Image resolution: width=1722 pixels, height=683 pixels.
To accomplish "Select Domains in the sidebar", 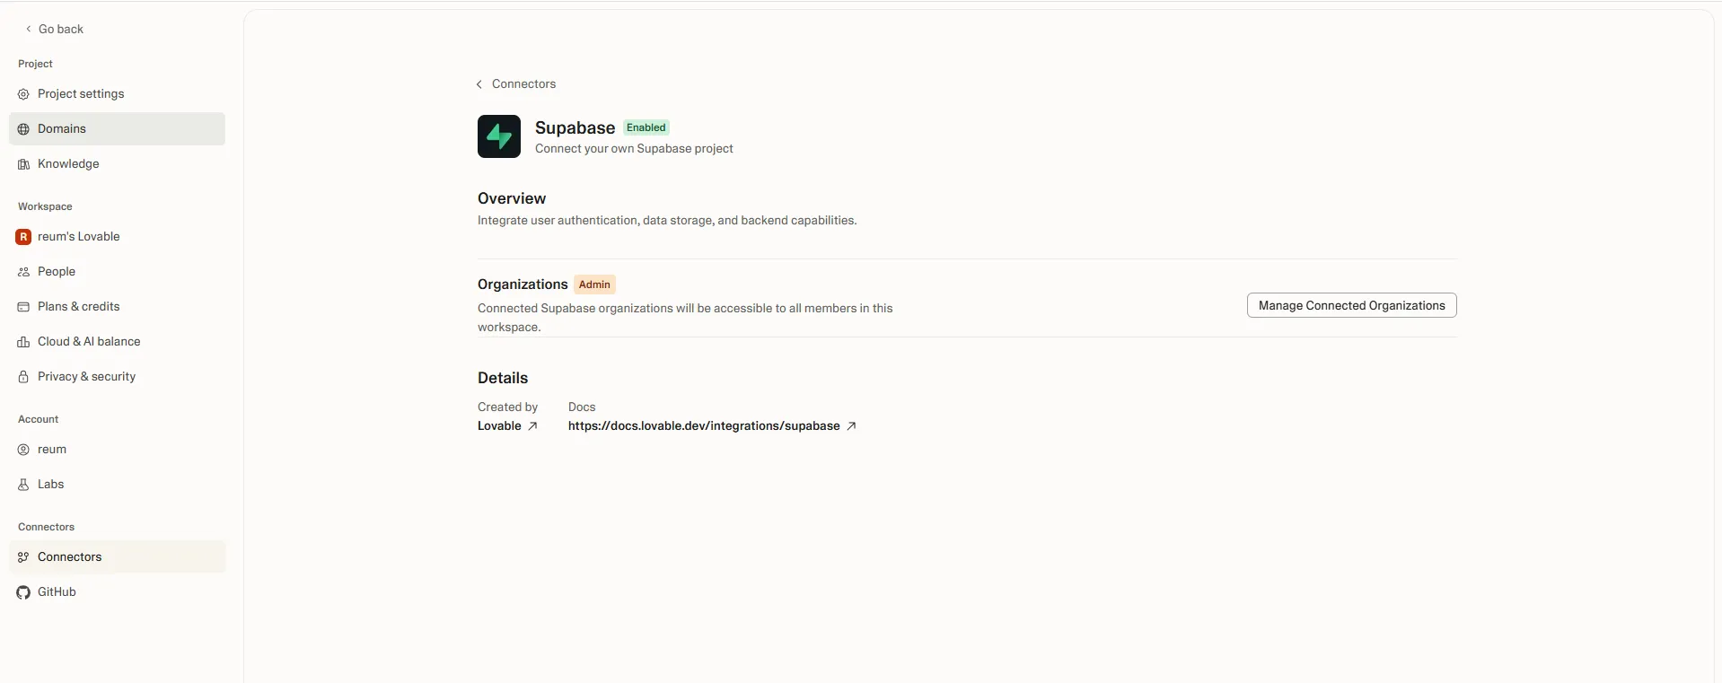I will tap(117, 129).
